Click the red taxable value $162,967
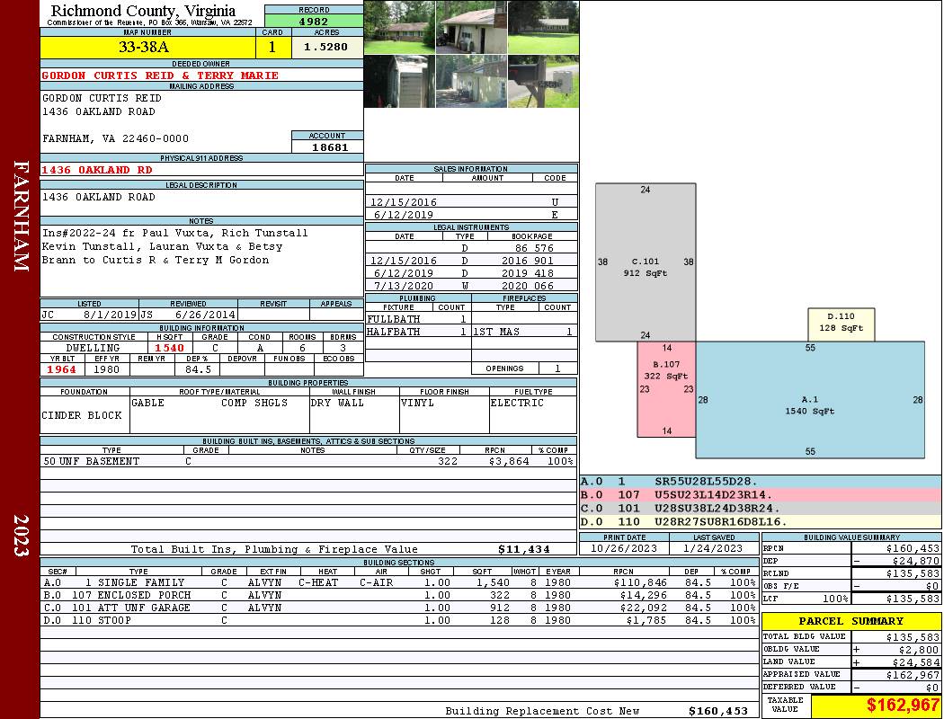944x719 pixels. 903,706
